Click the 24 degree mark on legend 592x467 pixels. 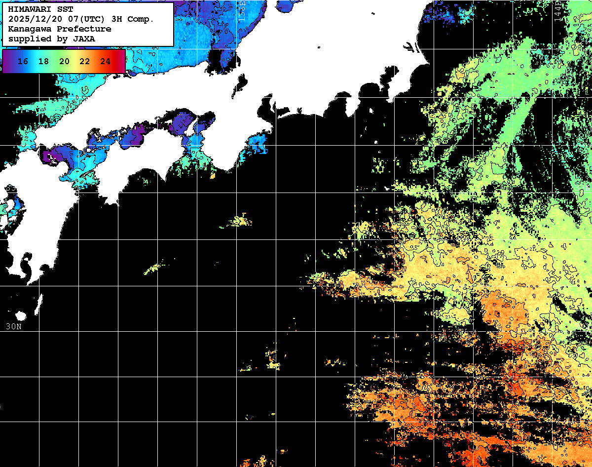(105, 61)
